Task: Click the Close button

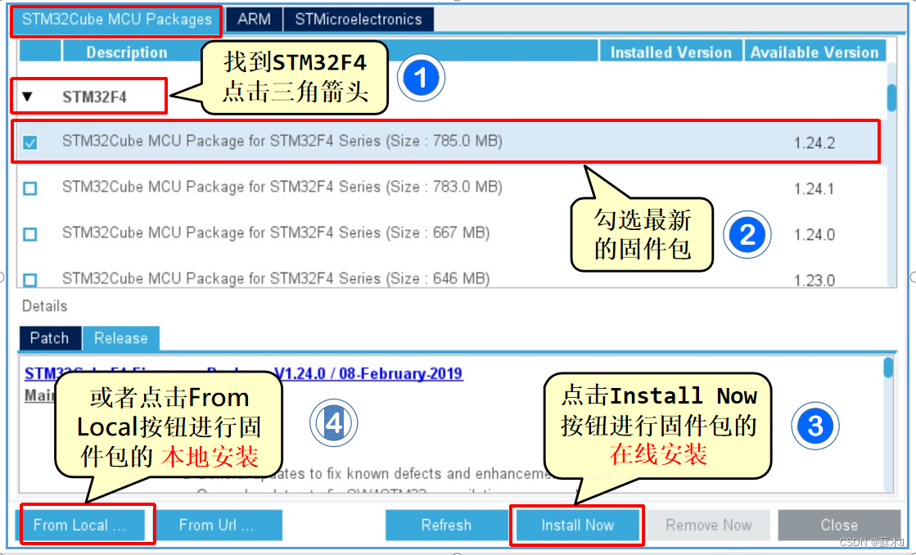Action: 839,525
